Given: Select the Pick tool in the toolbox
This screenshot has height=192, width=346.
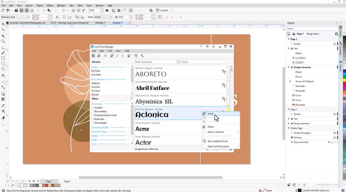Looking at the screenshot, I should click(x=3, y=24).
